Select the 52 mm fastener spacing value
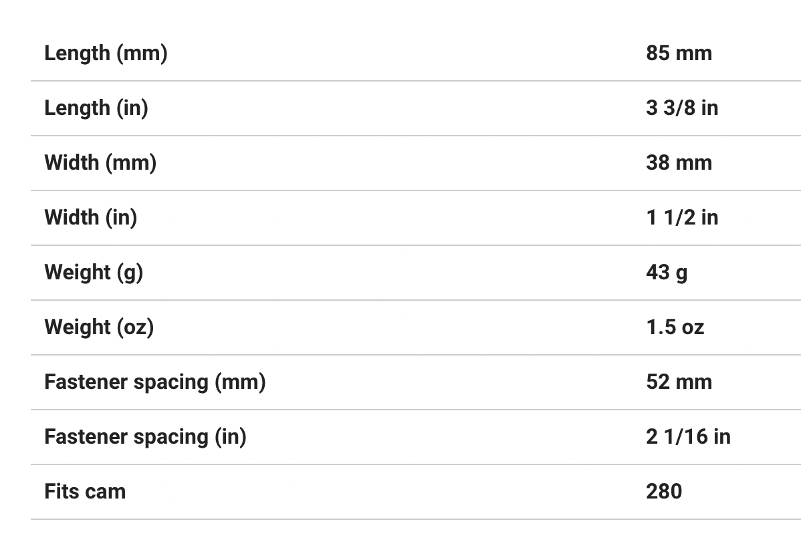 679,382
